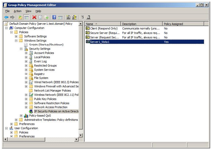Click the Server1_Vista1 policy icon
Image resolution: width=212 pixels, height=150 pixels.
[x=88, y=42]
